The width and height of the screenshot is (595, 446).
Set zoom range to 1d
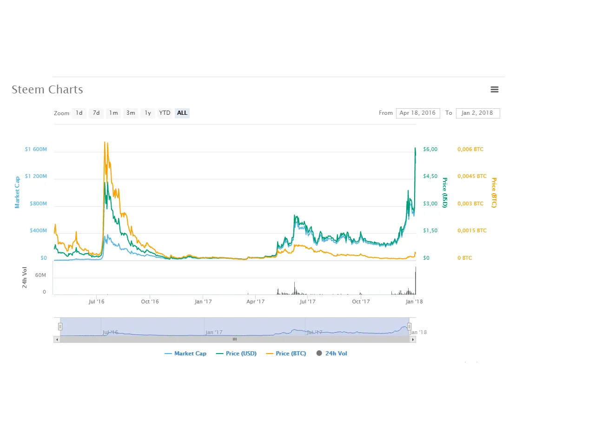pos(79,113)
